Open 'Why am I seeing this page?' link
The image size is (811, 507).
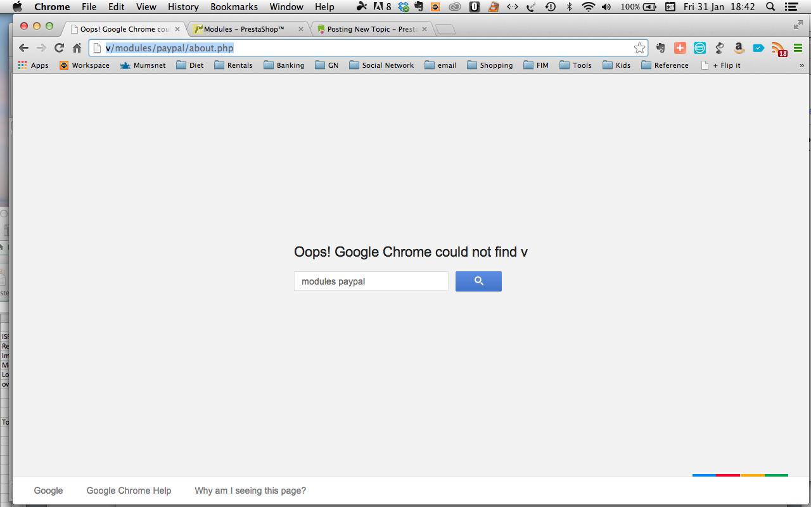coord(250,491)
